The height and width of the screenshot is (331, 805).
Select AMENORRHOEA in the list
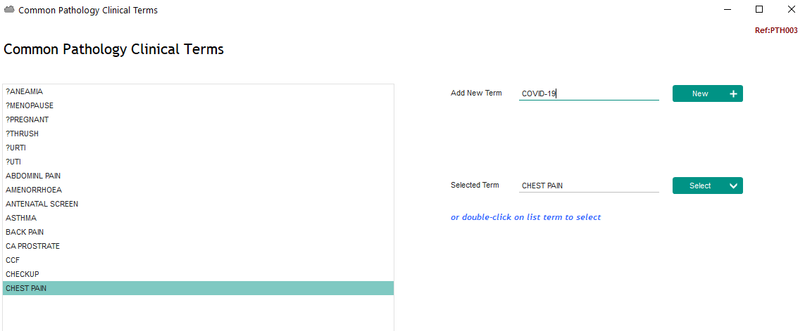click(x=198, y=190)
